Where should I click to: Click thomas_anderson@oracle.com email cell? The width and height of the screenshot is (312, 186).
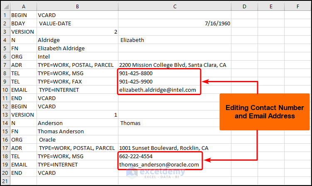175,164
